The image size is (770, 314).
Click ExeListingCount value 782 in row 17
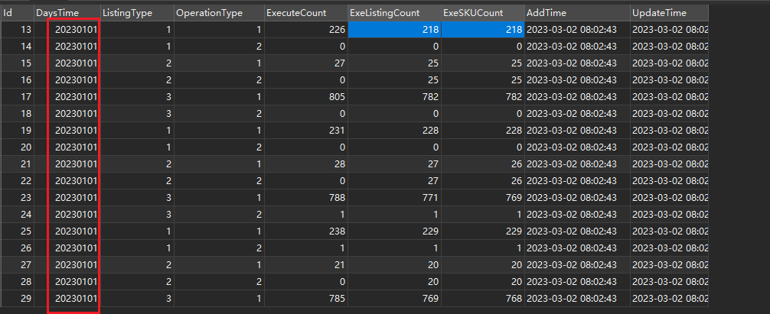coord(394,97)
